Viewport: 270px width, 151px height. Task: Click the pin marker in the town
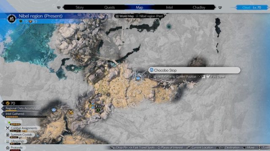point(96,106)
